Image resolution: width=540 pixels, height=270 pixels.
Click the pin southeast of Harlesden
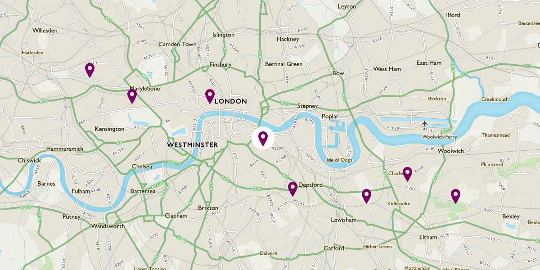click(x=90, y=70)
